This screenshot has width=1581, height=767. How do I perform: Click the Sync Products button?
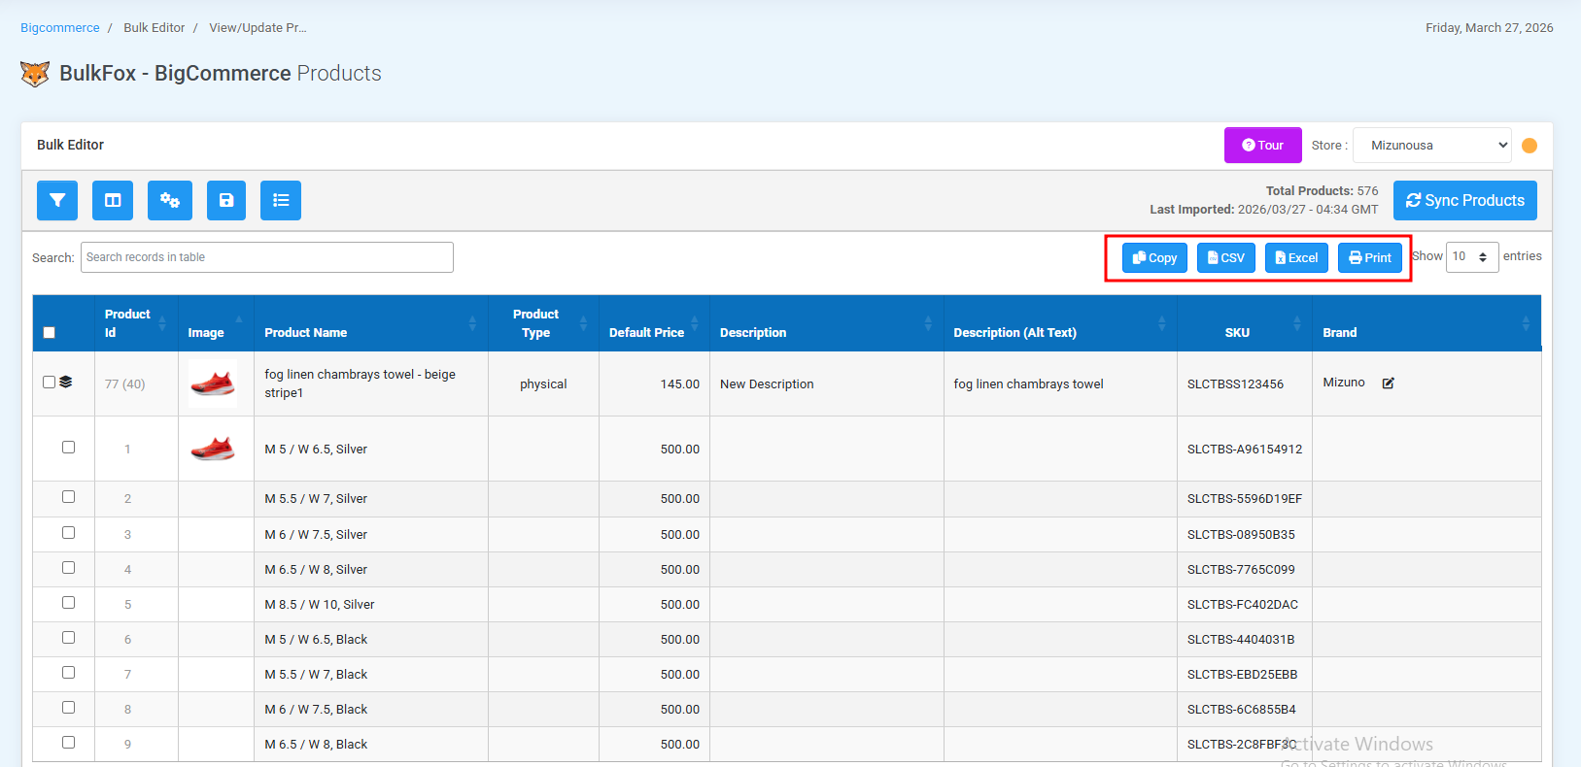click(x=1465, y=200)
